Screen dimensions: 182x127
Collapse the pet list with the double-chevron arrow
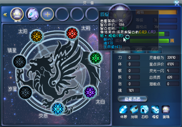coord(5,15)
